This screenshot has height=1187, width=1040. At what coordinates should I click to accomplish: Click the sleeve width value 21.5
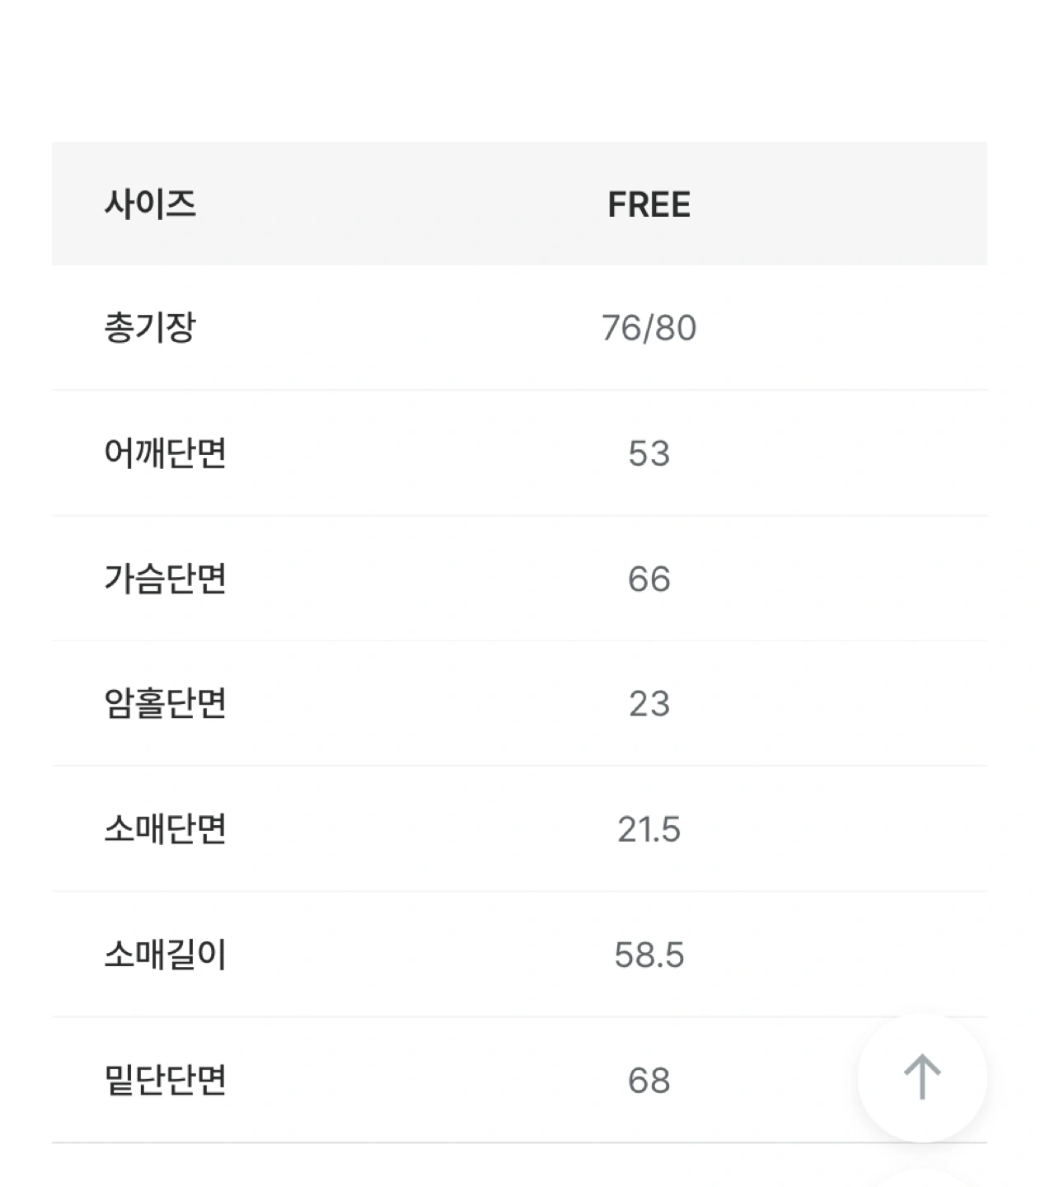coord(649,829)
